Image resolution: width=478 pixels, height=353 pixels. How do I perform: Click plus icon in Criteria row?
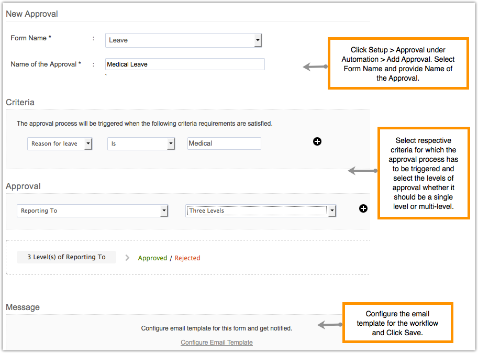tap(317, 141)
